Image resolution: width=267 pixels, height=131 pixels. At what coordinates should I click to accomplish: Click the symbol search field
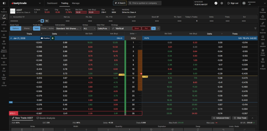tap(145, 3)
